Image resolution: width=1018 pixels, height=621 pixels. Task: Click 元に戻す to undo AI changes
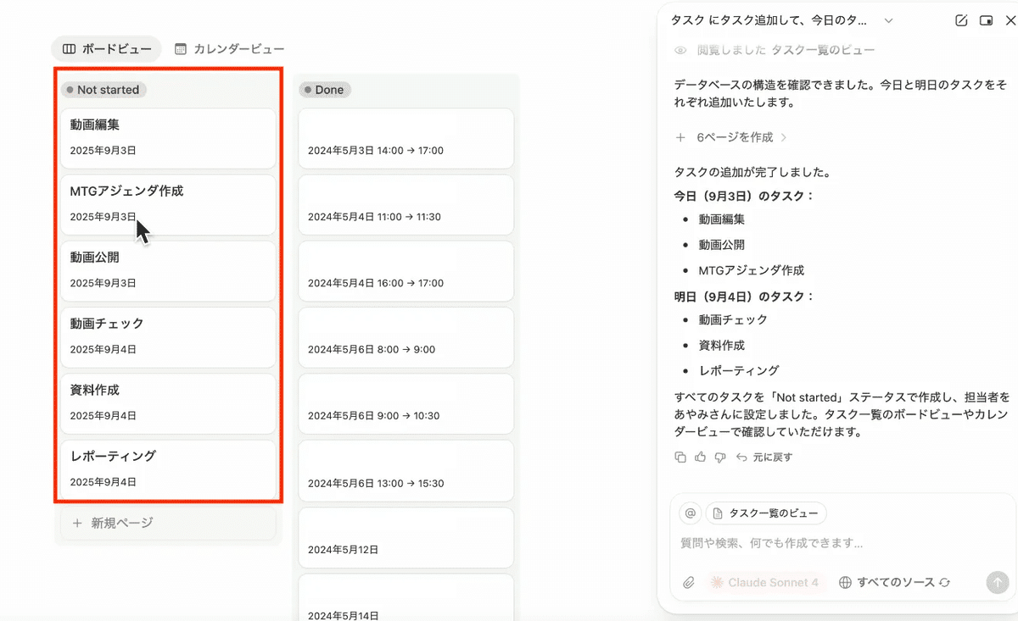click(x=763, y=457)
